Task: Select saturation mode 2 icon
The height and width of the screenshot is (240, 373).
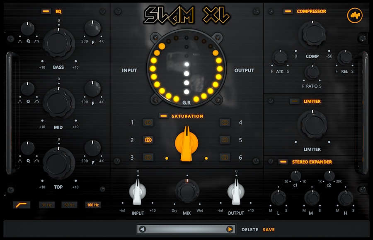Action: click(148, 140)
